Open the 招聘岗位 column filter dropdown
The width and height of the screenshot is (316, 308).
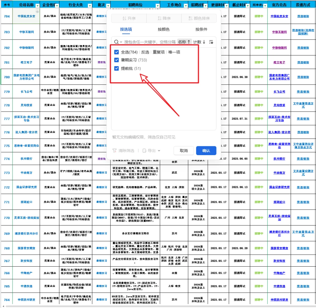pyautogui.click(x=158, y=6)
